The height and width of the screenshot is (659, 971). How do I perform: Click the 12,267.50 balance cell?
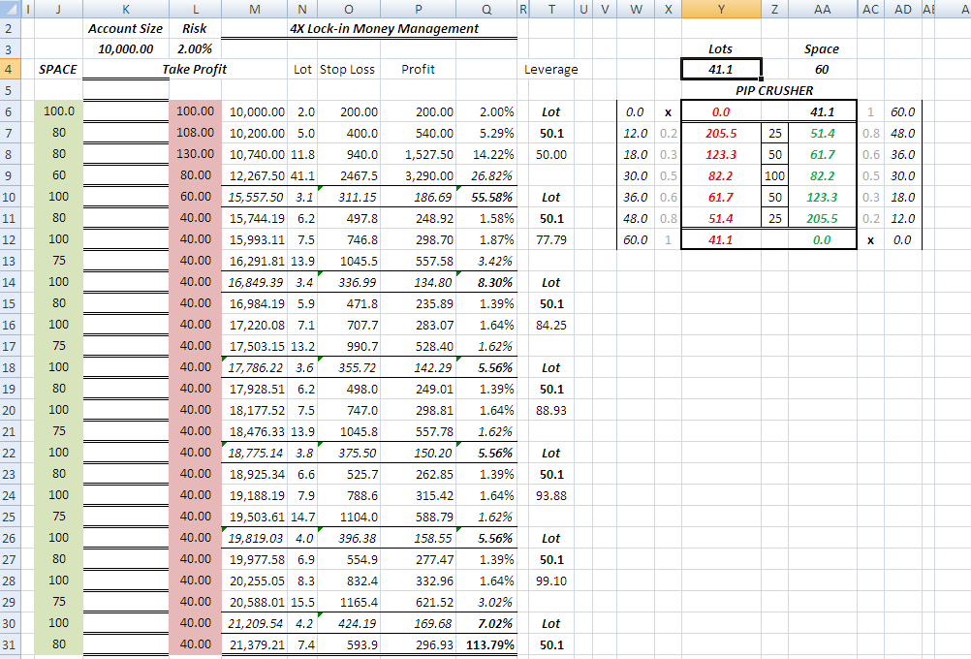pos(255,175)
